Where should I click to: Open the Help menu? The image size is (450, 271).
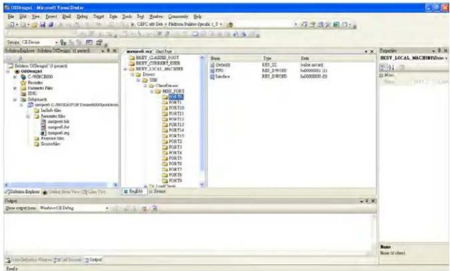(198, 17)
